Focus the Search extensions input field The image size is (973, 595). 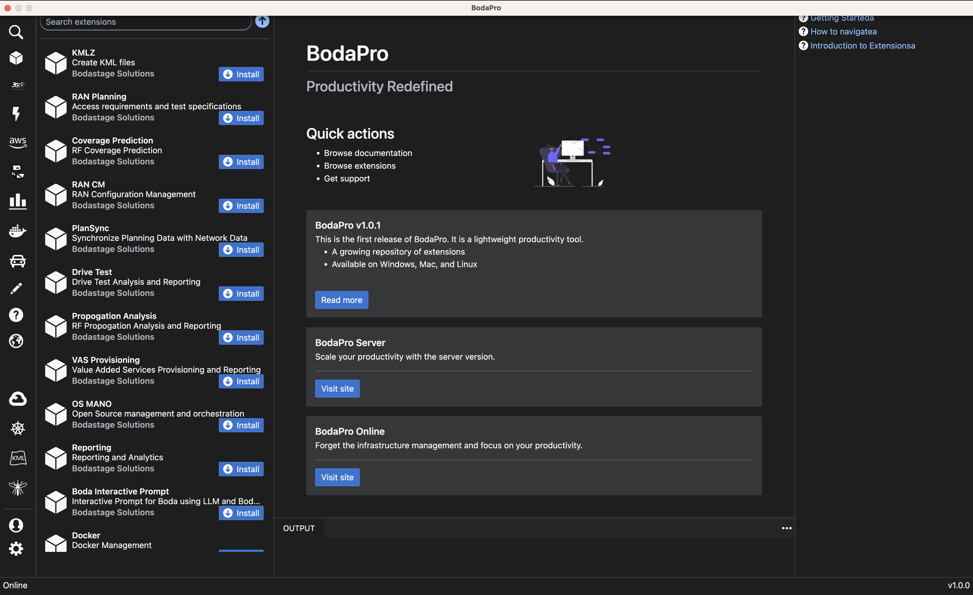point(146,22)
